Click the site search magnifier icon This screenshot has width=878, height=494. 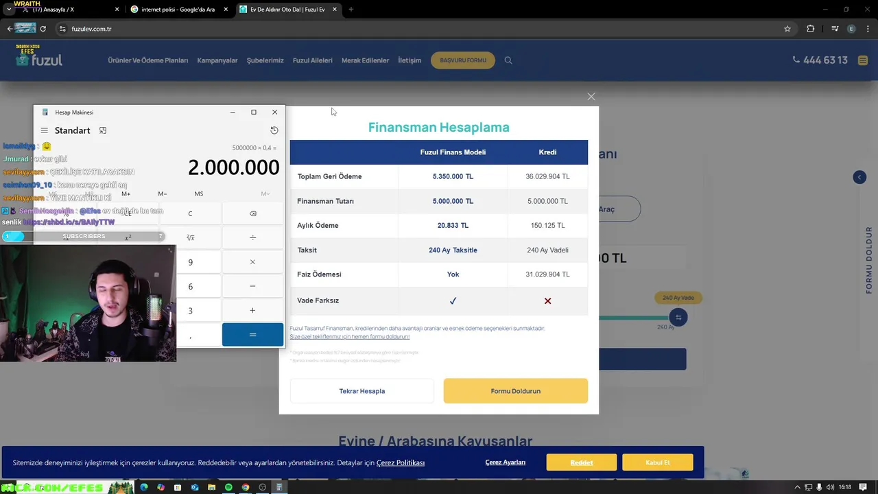[x=508, y=60]
